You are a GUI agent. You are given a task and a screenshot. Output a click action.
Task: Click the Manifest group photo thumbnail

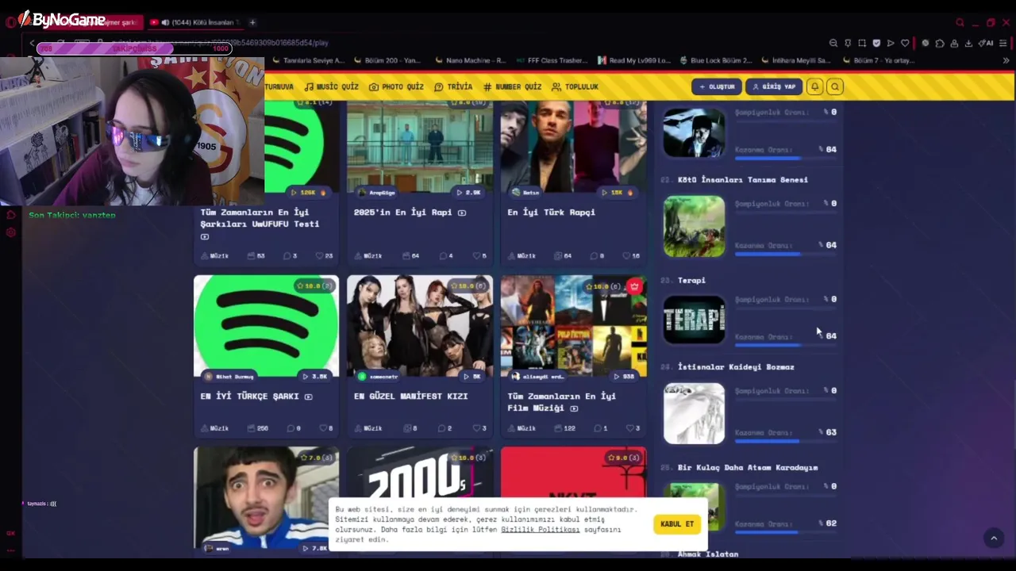420,326
